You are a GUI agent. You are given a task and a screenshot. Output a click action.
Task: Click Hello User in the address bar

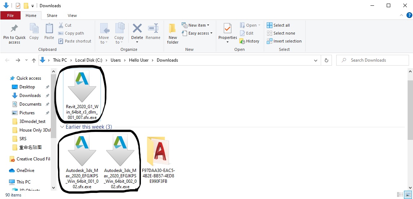[139, 60]
